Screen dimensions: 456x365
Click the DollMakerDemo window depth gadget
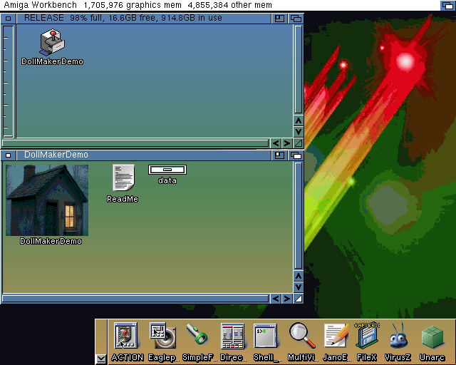pyautogui.click(x=296, y=155)
